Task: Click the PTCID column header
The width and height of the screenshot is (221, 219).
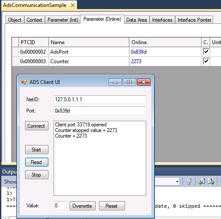Action: pyautogui.click(x=34, y=42)
